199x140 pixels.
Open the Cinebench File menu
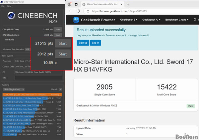(x=3, y=6)
